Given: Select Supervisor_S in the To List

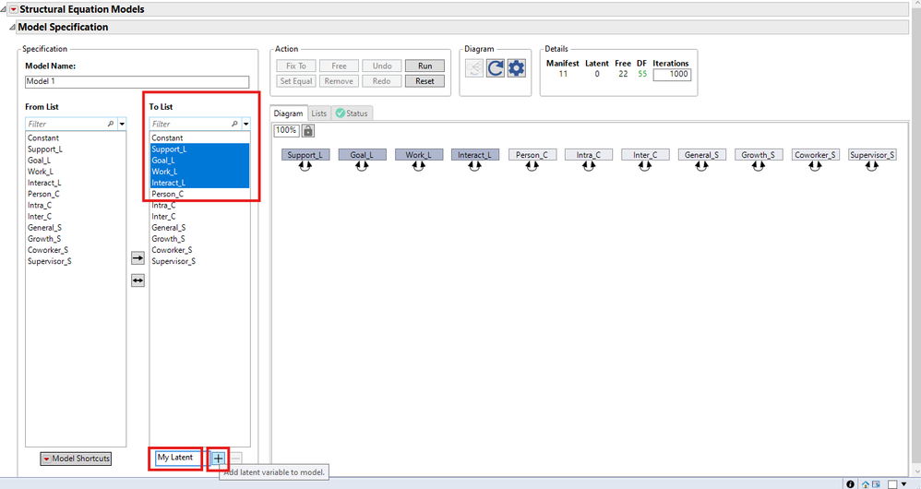Looking at the screenshot, I should point(199,261).
